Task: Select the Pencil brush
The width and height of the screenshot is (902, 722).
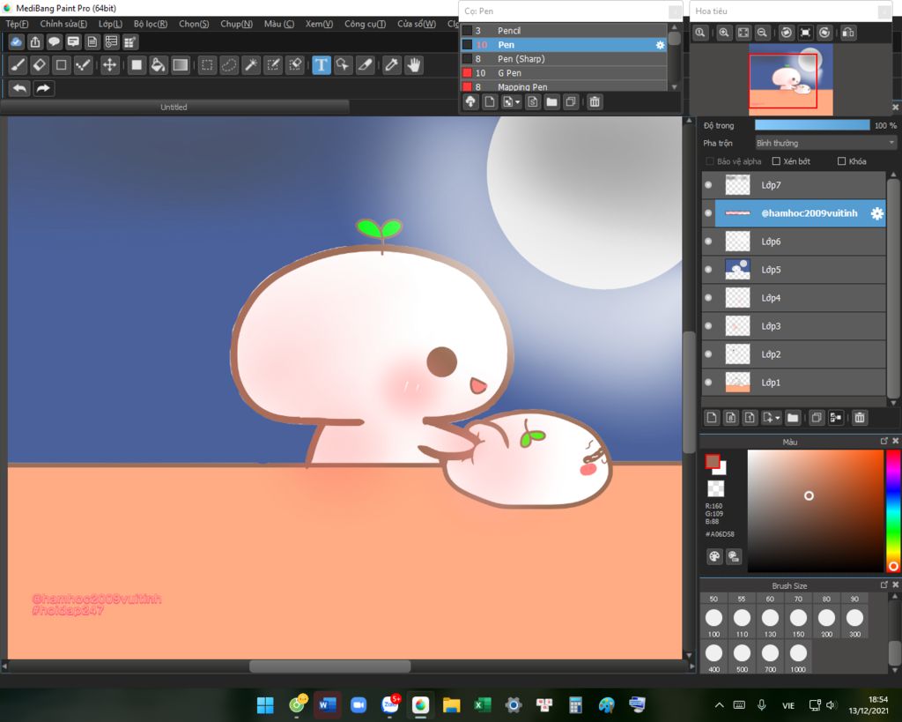Action: (564, 31)
